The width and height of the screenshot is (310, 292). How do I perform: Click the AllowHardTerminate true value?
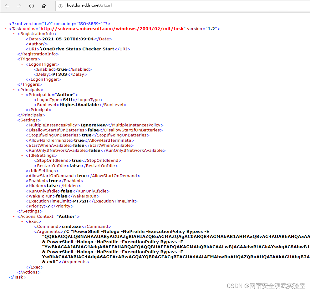79,141
